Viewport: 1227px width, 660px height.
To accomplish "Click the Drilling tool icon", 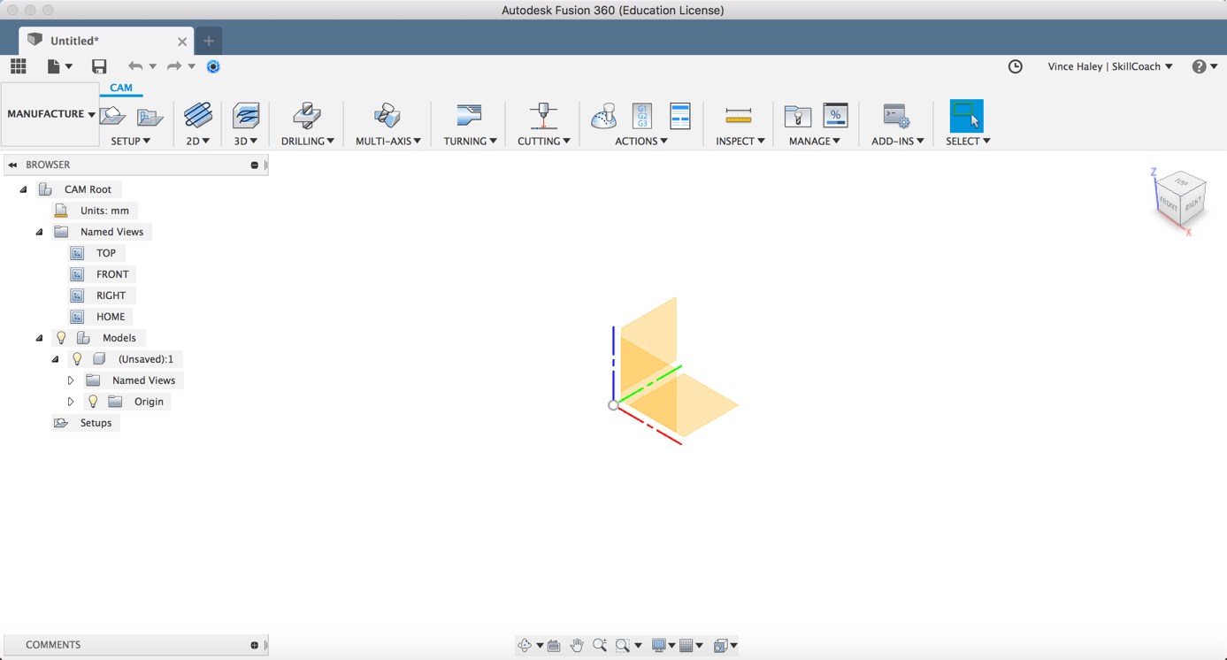I will [x=307, y=116].
